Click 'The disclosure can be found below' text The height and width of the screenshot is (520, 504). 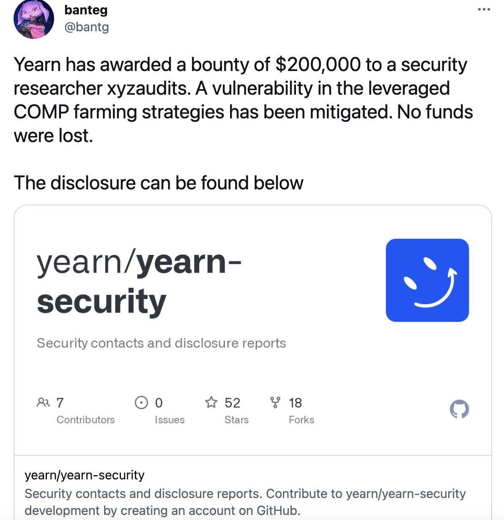[x=159, y=183]
